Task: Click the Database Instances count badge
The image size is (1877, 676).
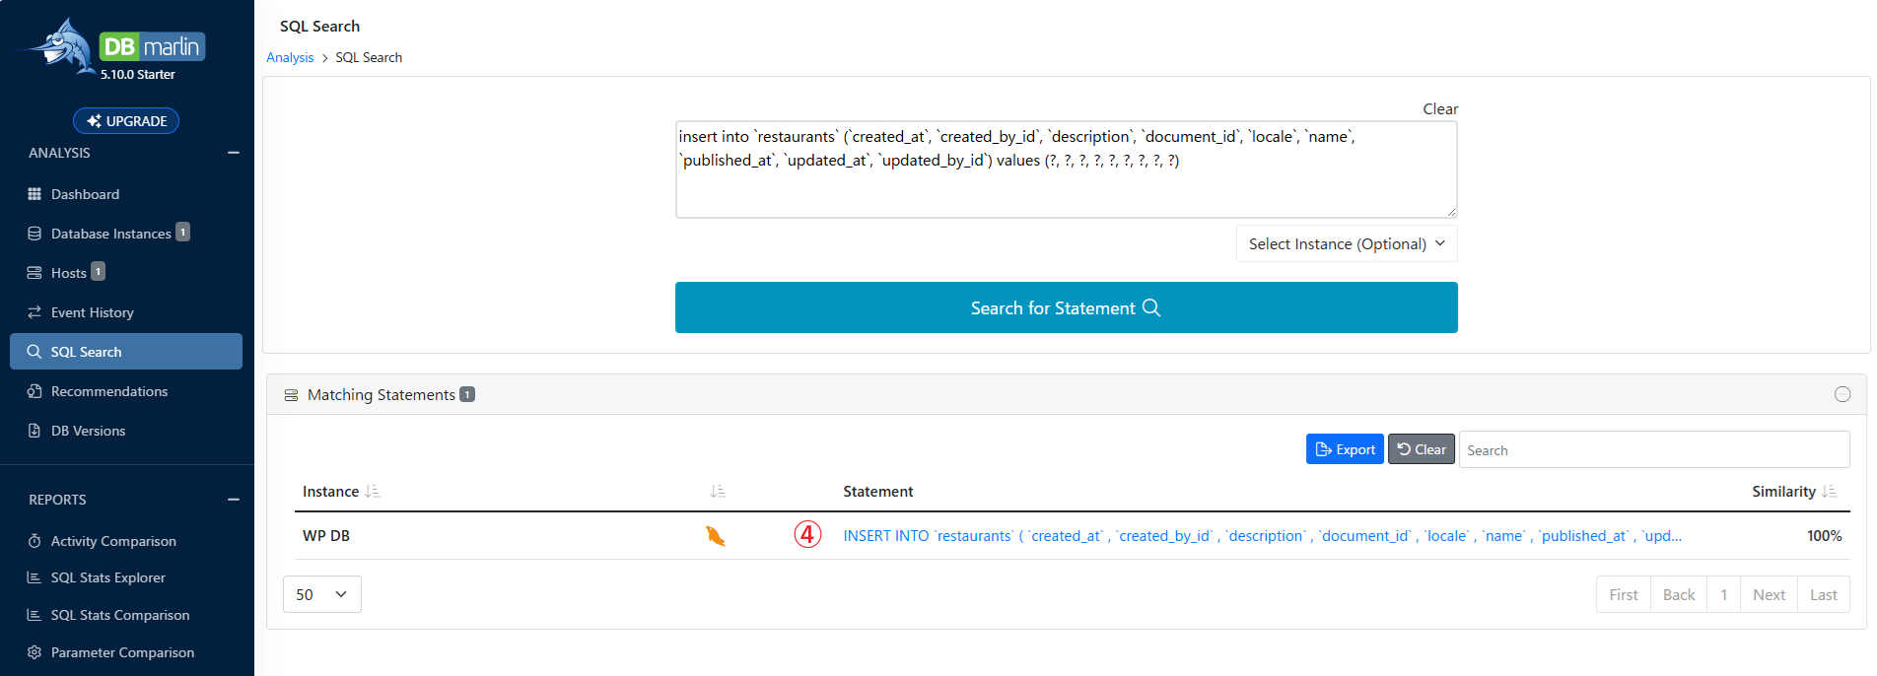Action: click(x=182, y=232)
